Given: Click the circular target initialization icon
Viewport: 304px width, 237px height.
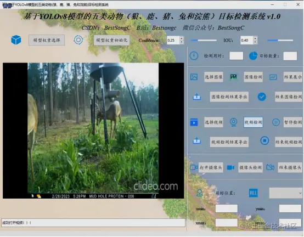Looking at the screenshot, I should (x=78, y=40).
